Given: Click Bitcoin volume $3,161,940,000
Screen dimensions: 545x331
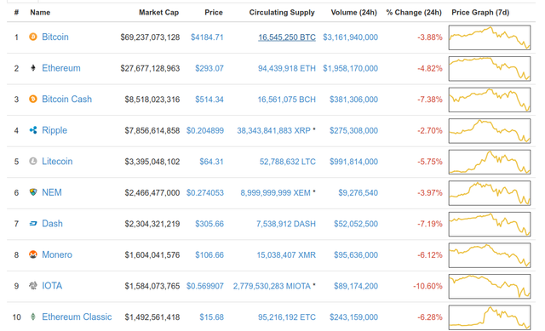Looking at the screenshot, I should pos(350,37).
